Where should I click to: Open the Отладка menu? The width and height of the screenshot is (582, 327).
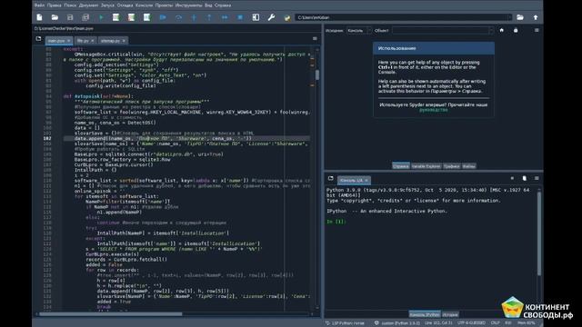(125, 5)
